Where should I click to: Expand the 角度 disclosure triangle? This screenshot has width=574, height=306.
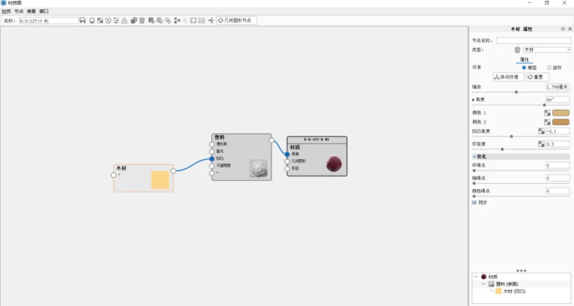[x=473, y=100]
